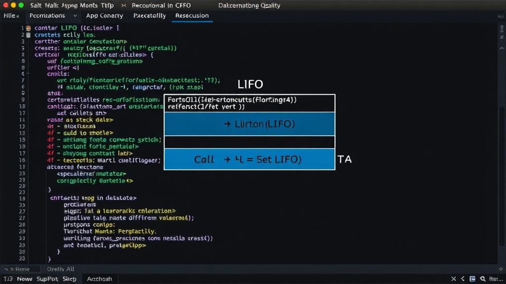
Task: Collapse using the up chevron in the right strip
Action: click(502, 48)
